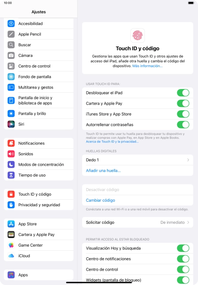Tap the red Notificaciones bell icon
Viewport: 198px width, 285px height.
click(x=11, y=143)
